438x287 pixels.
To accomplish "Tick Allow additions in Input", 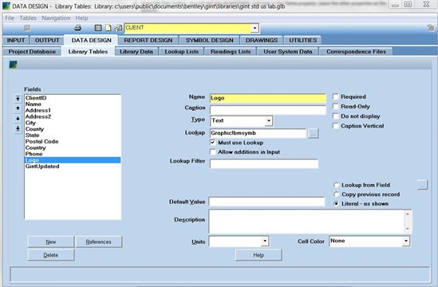I will pos(213,152).
